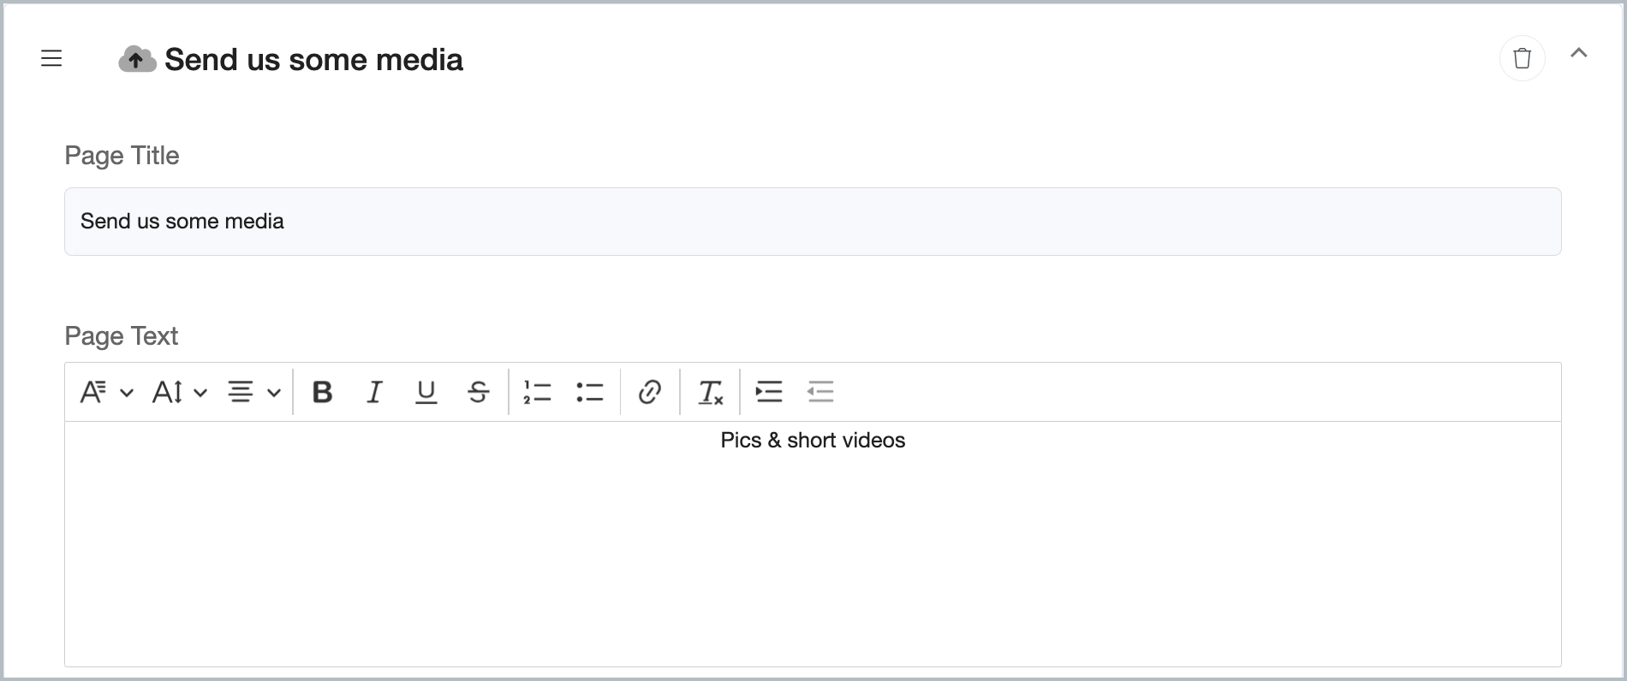Click the cloud upload icon
The image size is (1627, 681).
pyautogui.click(x=136, y=60)
